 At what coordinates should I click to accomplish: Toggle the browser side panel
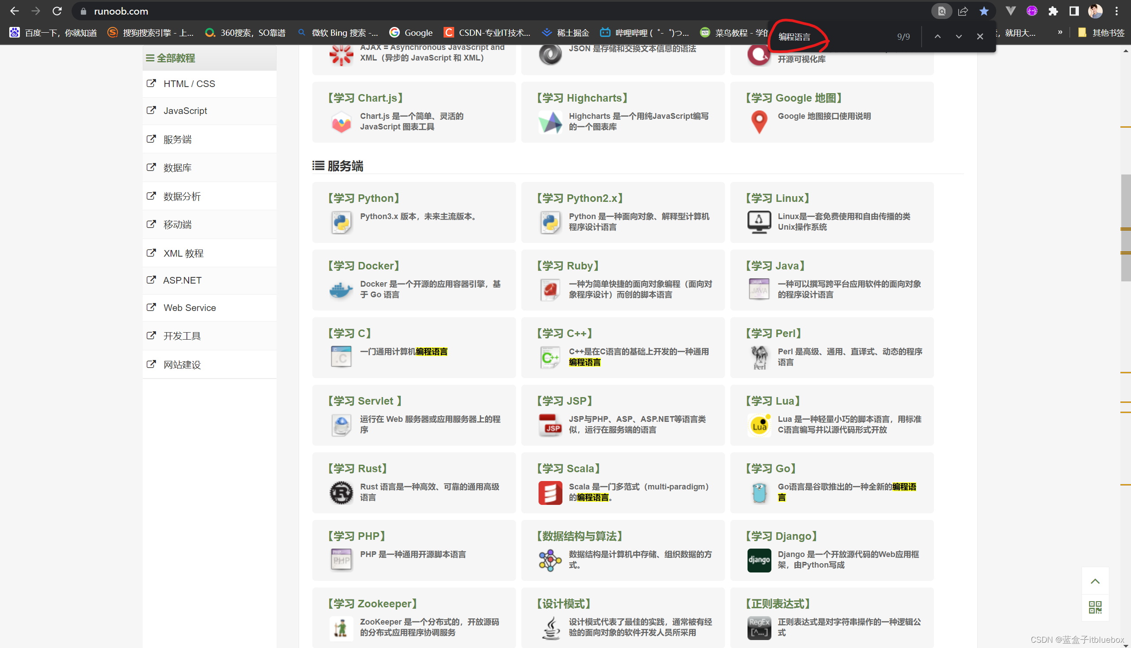point(1074,11)
